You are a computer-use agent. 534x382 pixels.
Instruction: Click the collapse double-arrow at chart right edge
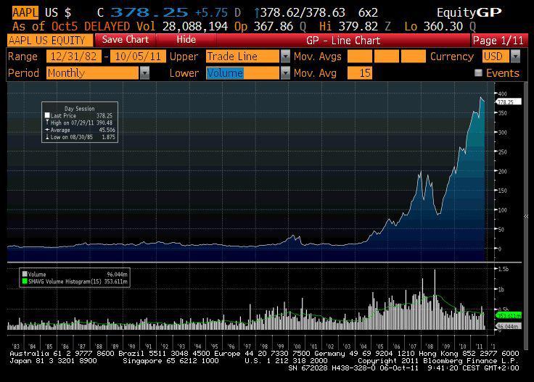pos(526,216)
